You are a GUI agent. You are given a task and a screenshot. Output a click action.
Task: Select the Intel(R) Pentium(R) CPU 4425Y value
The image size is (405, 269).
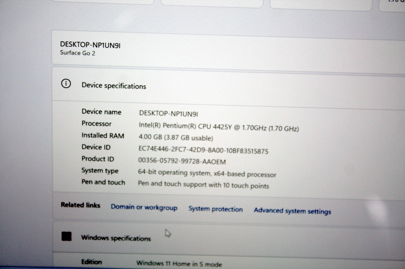coord(219,127)
